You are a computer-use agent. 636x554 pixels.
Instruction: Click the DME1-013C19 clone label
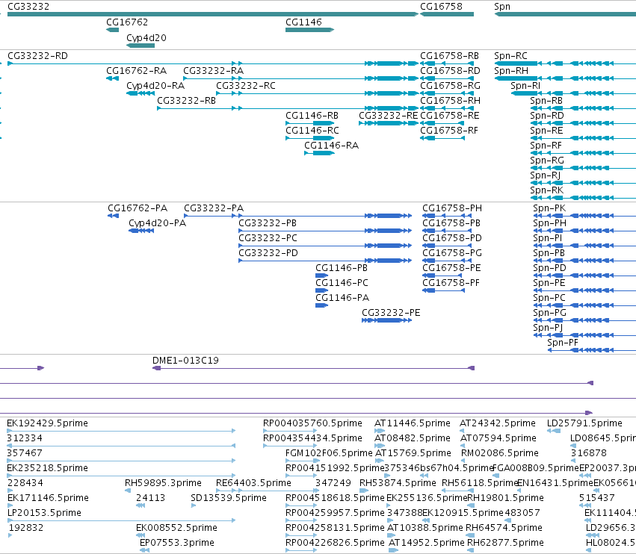tap(185, 361)
